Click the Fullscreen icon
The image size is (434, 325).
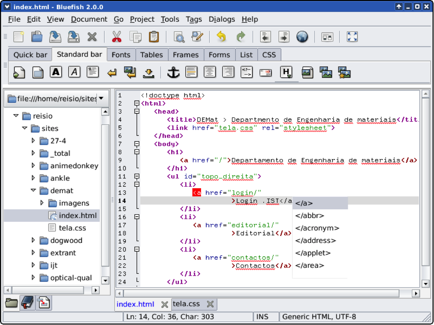click(352, 36)
